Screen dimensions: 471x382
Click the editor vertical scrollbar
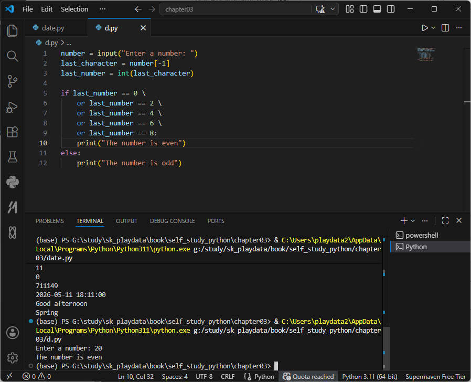[x=467, y=129]
